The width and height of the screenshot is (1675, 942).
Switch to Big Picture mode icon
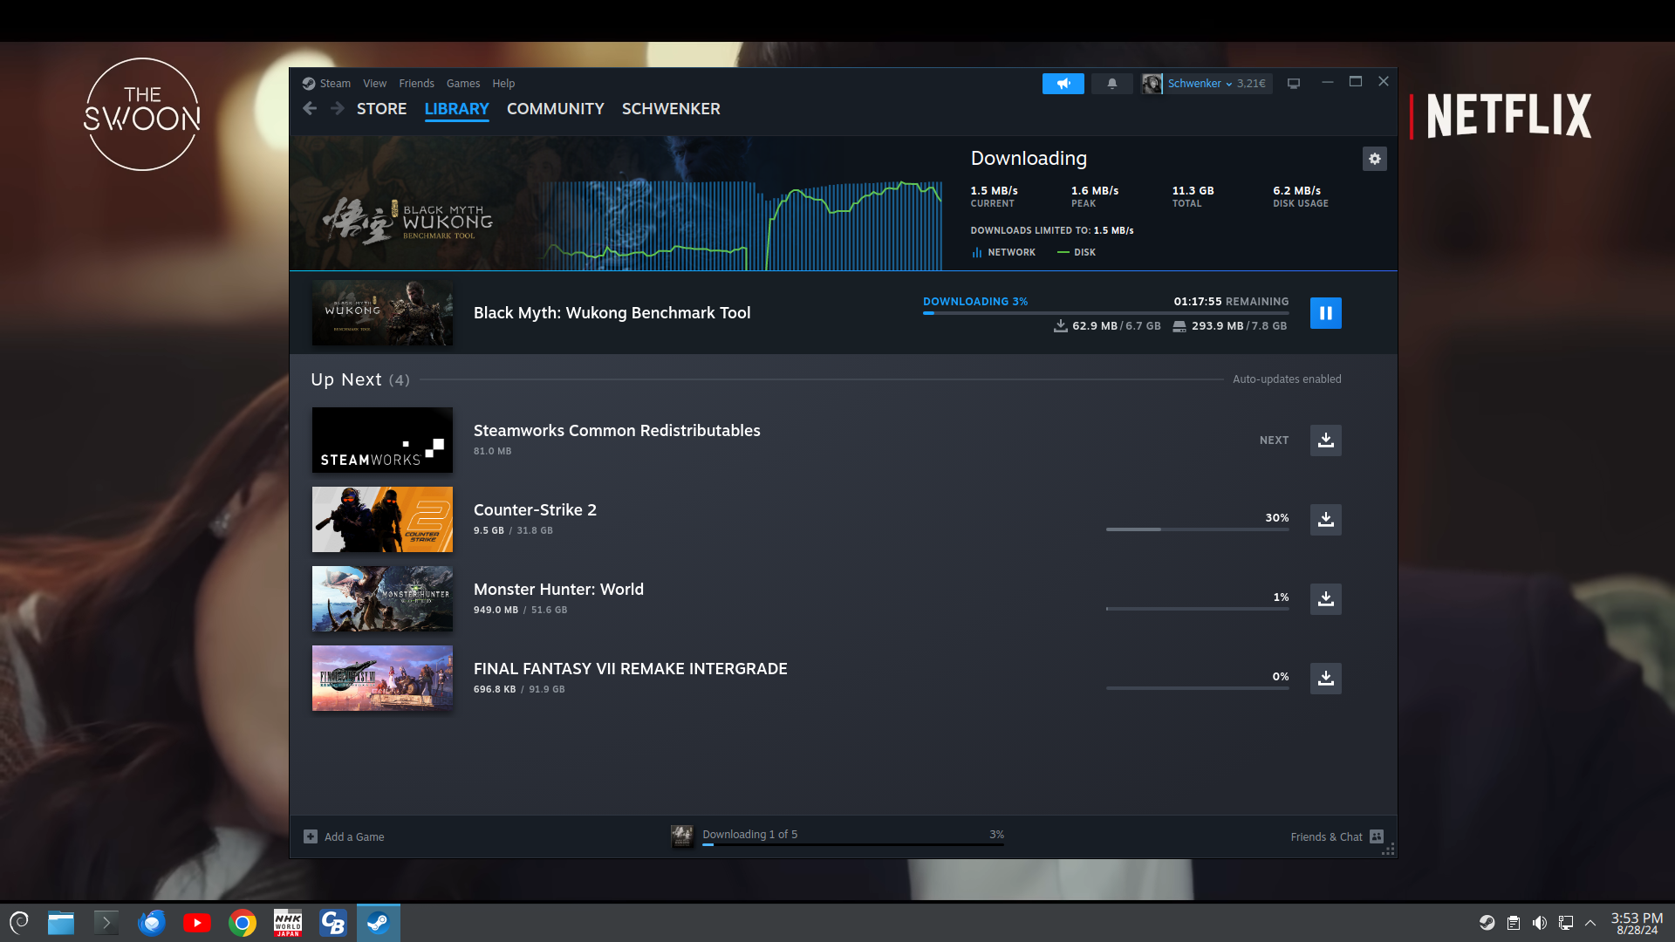(1294, 84)
